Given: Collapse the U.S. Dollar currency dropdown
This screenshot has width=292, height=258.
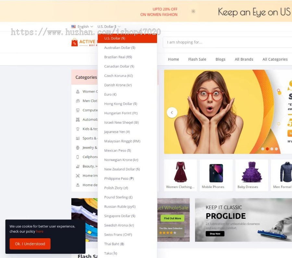Looking at the screenshot, I should [x=109, y=27].
